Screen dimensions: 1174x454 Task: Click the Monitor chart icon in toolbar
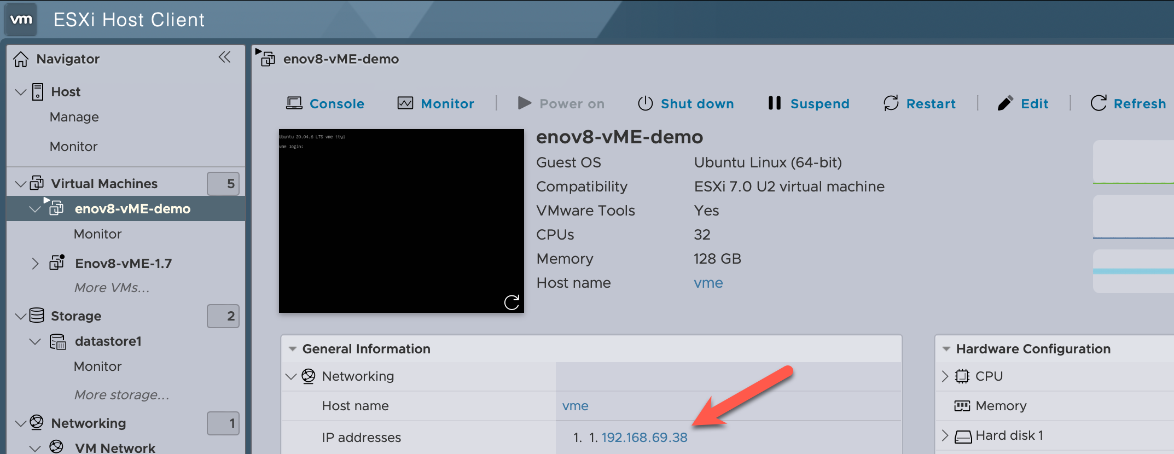point(405,103)
